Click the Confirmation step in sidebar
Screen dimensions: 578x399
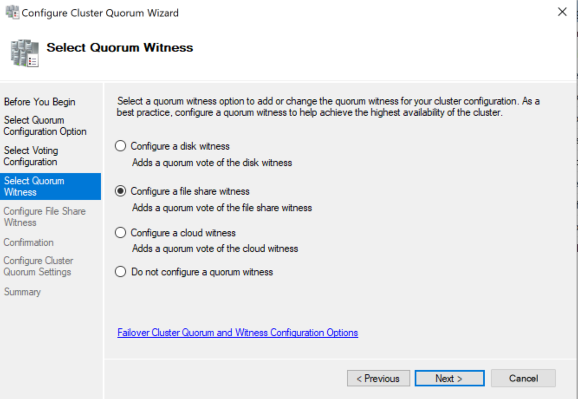tap(29, 242)
